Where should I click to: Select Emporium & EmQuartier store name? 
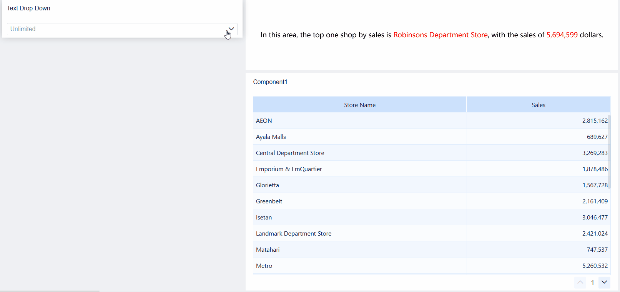[x=289, y=169]
